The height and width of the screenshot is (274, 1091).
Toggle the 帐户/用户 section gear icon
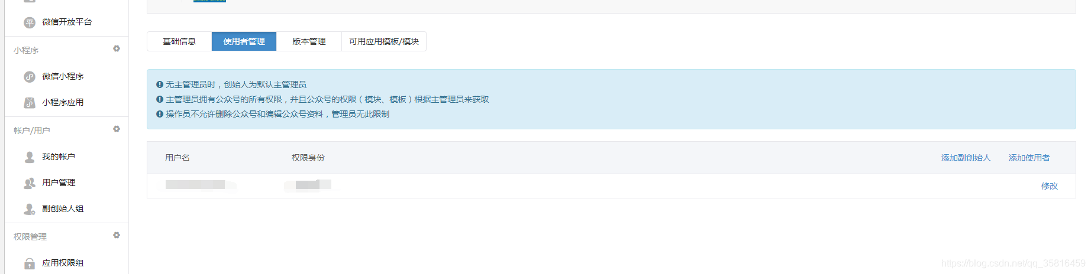117,129
